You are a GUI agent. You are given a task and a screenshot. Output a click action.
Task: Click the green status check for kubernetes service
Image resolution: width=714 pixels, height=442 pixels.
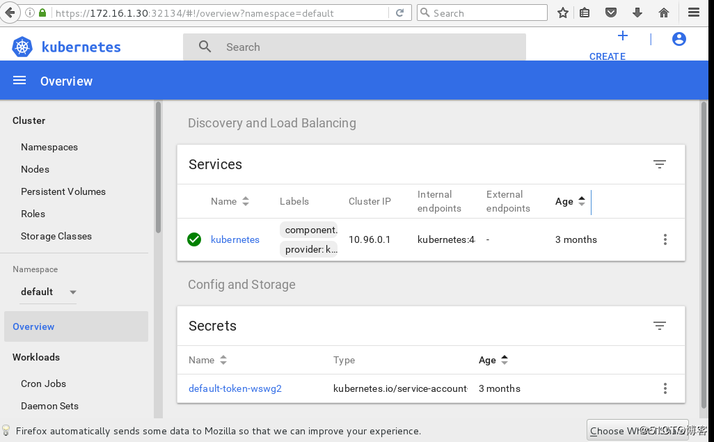tap(194, 239)
